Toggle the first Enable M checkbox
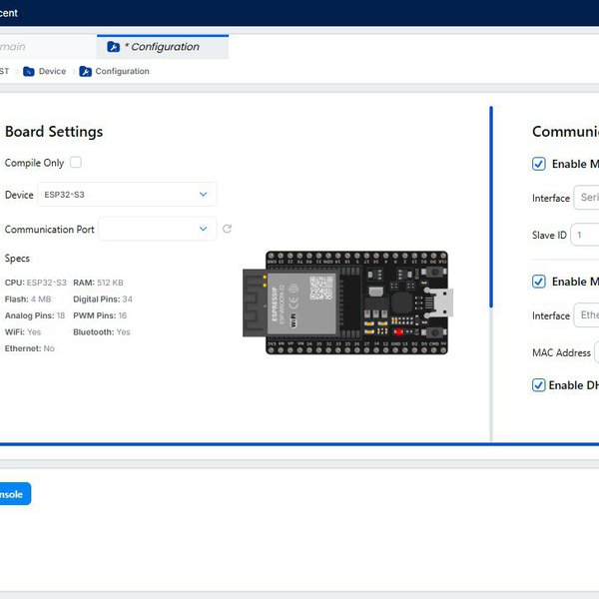The width and height of the screenshot is (599, 599). tap(539, 164)
